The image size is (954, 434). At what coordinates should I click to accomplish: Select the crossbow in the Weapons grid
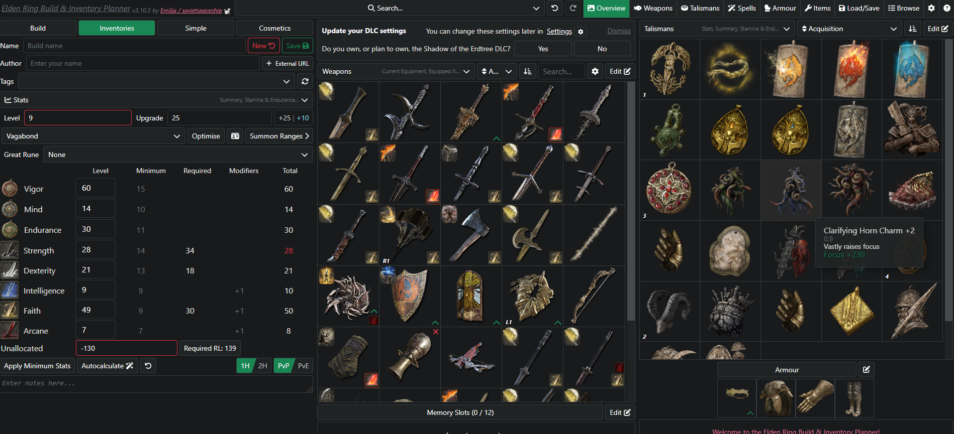pos(471,357)
